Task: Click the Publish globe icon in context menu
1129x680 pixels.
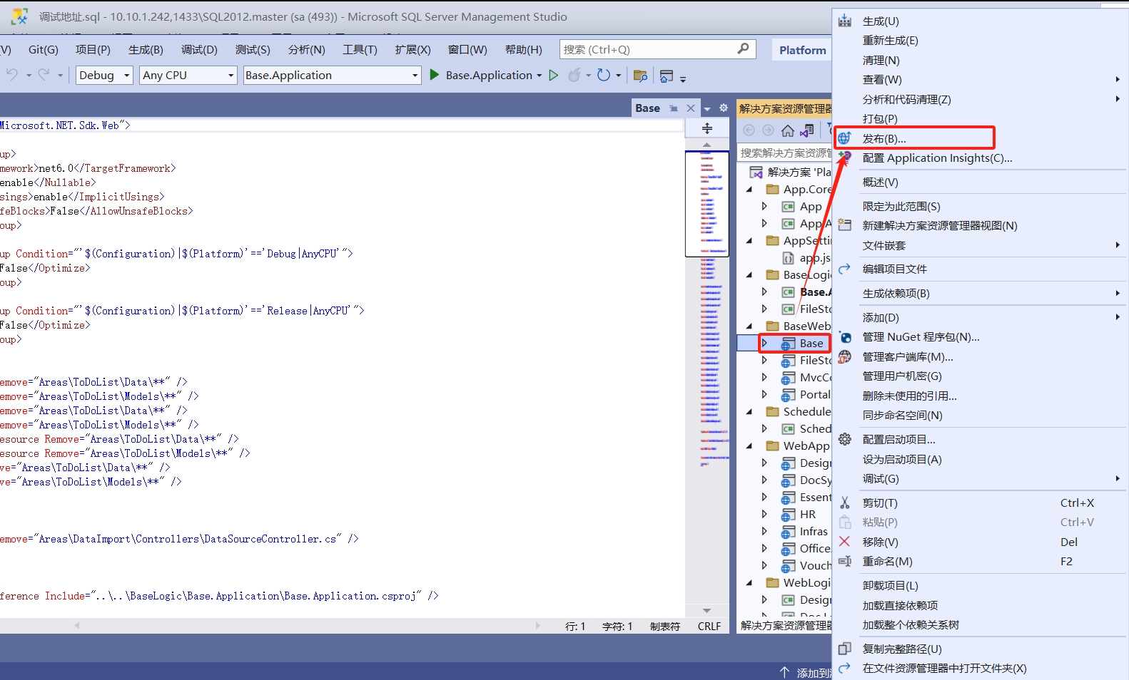Action: pyautogui.click(x=844, y=138)
